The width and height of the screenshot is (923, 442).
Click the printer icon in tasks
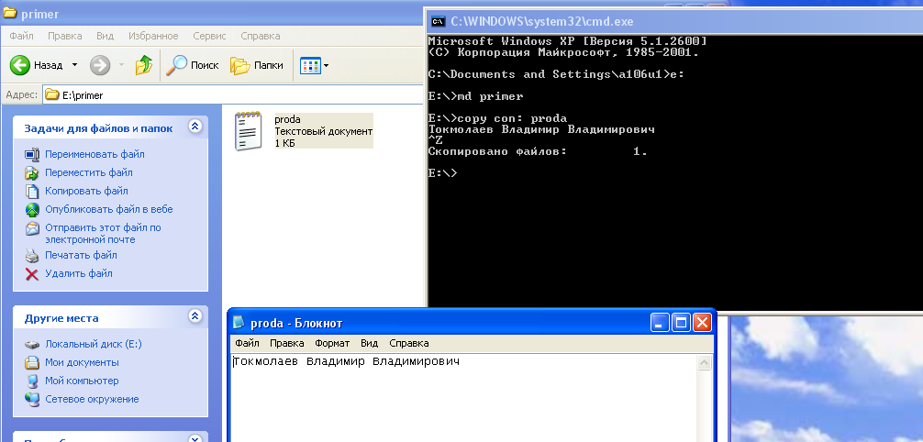pyautogui.click(x=32, y=256)
